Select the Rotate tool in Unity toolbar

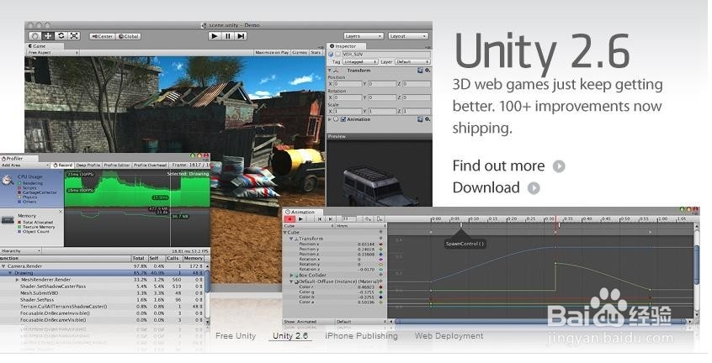[x=61, y=36]
